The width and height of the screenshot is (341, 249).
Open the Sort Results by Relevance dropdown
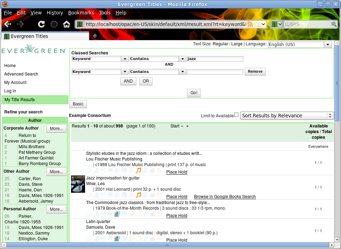click(x=287, y=116)
